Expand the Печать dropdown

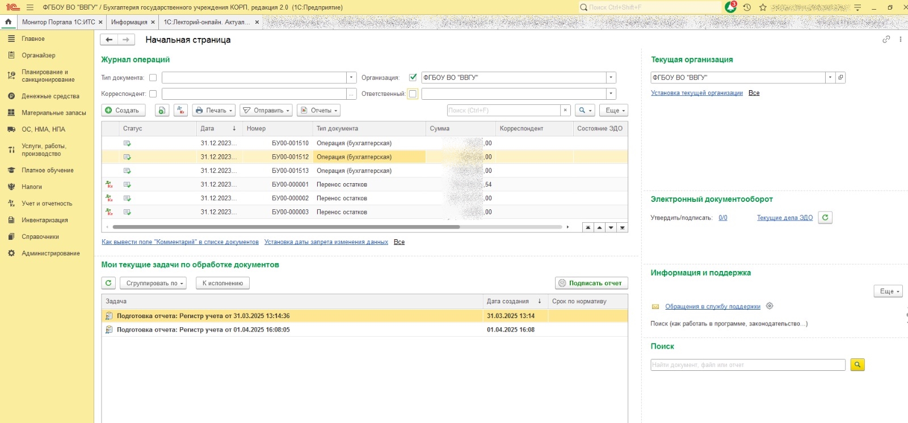[214, 111]
